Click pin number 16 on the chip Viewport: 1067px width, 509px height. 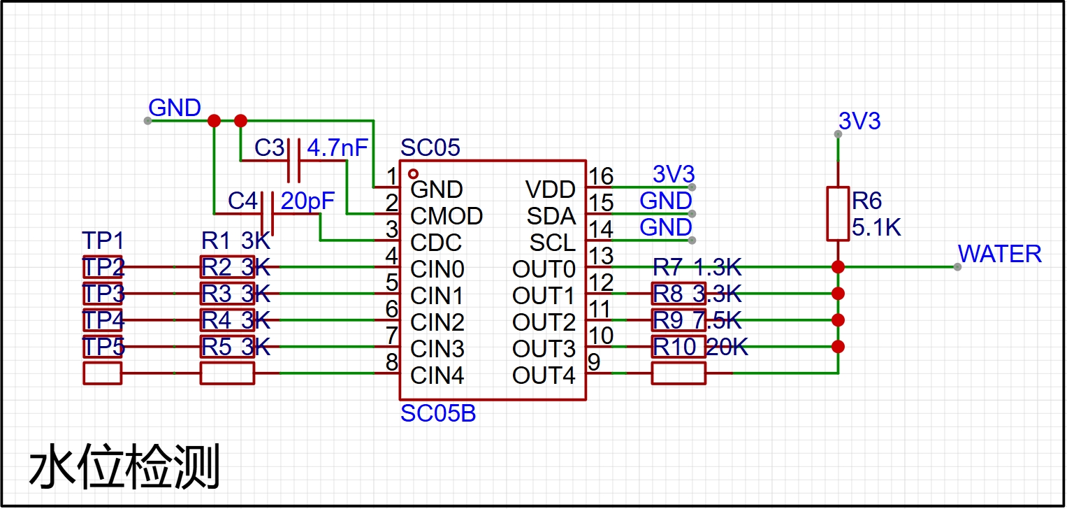coord(602,176)
